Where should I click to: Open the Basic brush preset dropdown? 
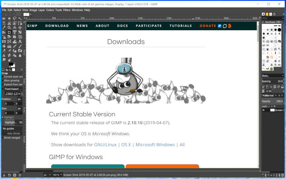(x=273, y=76)
